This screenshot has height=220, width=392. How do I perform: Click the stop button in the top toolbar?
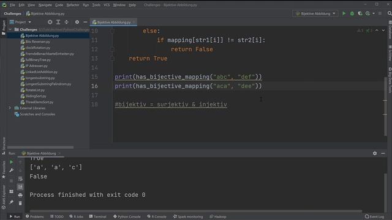(x=380, y=13)
